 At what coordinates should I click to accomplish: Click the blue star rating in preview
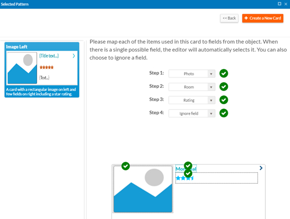pos(185,178)
